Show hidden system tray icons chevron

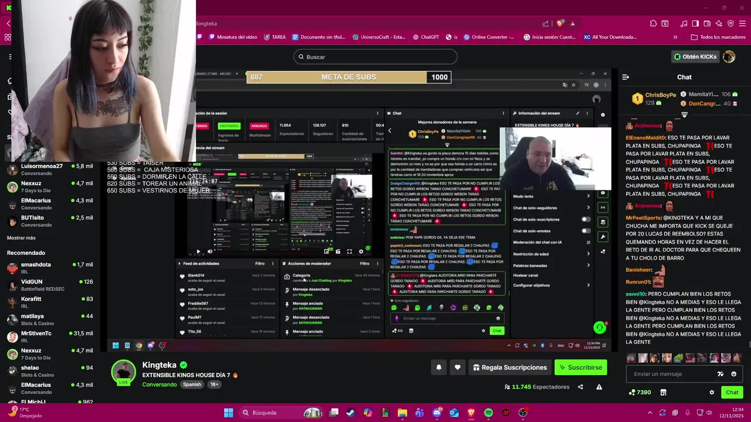tap(651, 413)
